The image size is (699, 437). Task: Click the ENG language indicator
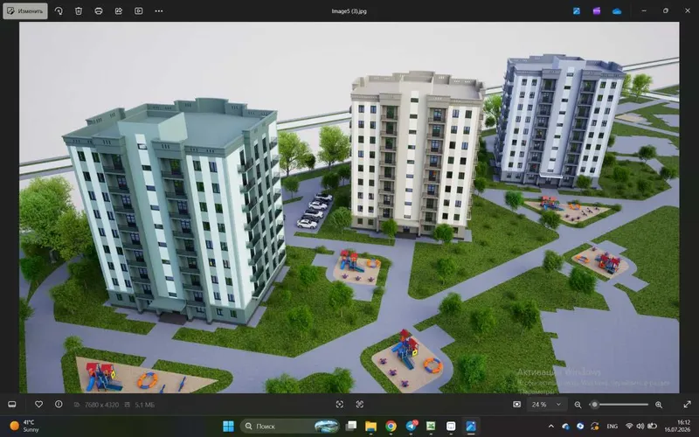(612, 427)
